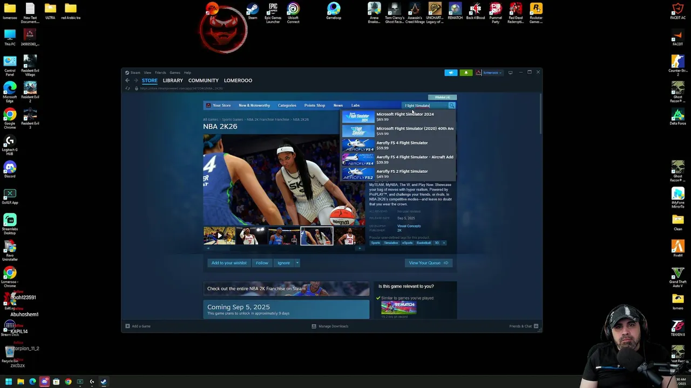The width and height of the screenshot is (691, 388).
Task: Open the REMATCH similar game thumbnail
Action: point(398,307)
